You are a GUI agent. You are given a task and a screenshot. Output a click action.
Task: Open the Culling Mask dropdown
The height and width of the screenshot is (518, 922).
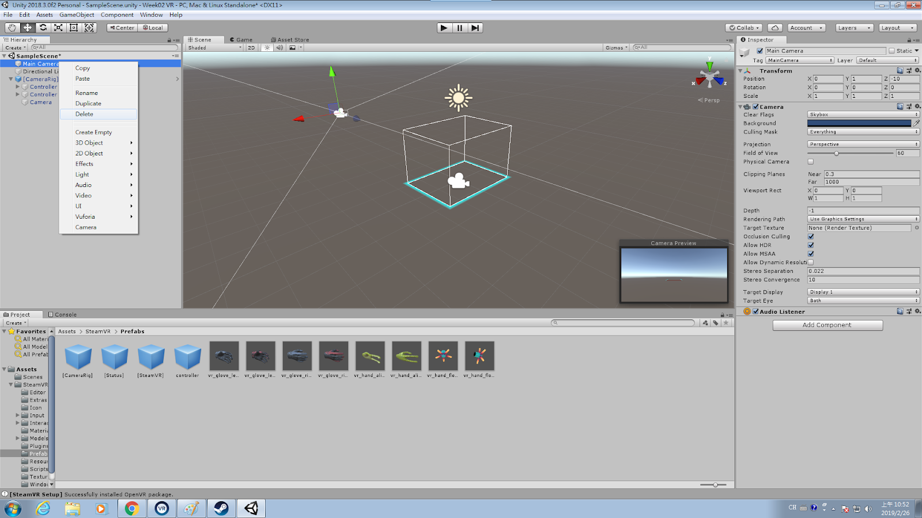[863, 132]
